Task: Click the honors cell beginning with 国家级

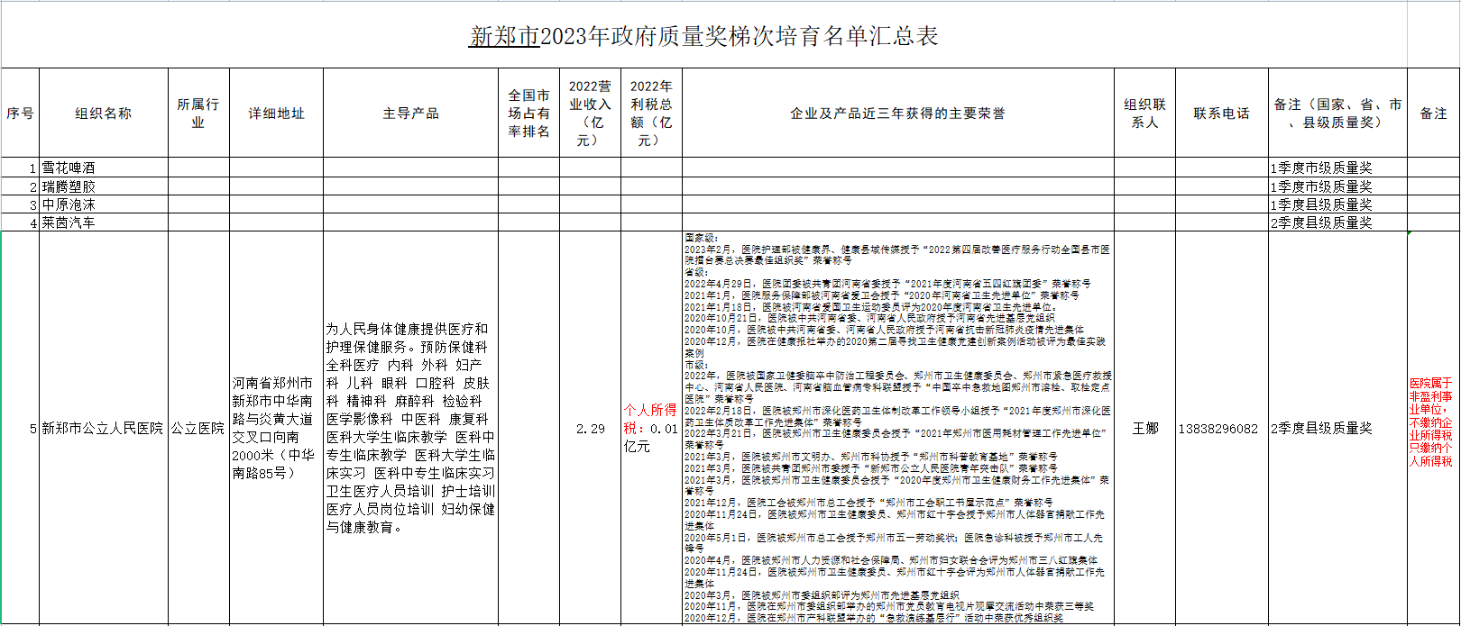Action: pyautogui.click(x=897, y=429)
